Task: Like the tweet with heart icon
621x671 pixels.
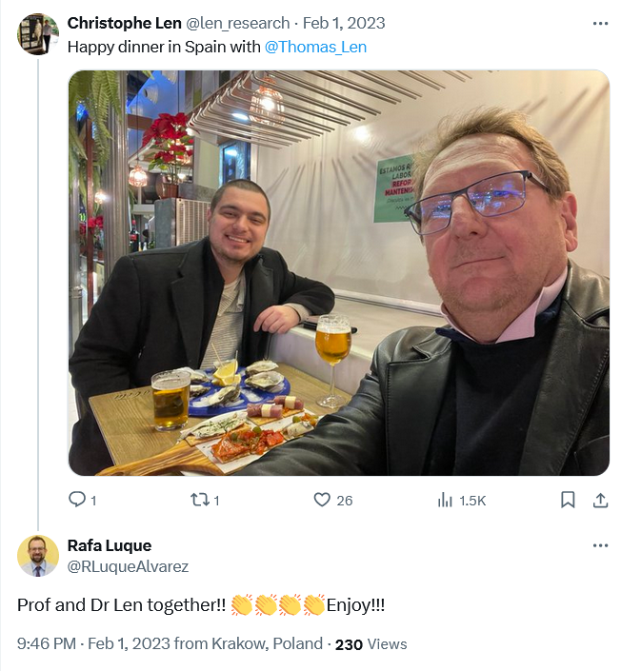Action: click(x=322, y=500)
